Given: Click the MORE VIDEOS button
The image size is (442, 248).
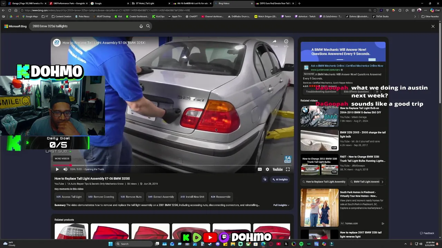Looking at the screenshot, I should pyautogui.click(x=62, y=158).
